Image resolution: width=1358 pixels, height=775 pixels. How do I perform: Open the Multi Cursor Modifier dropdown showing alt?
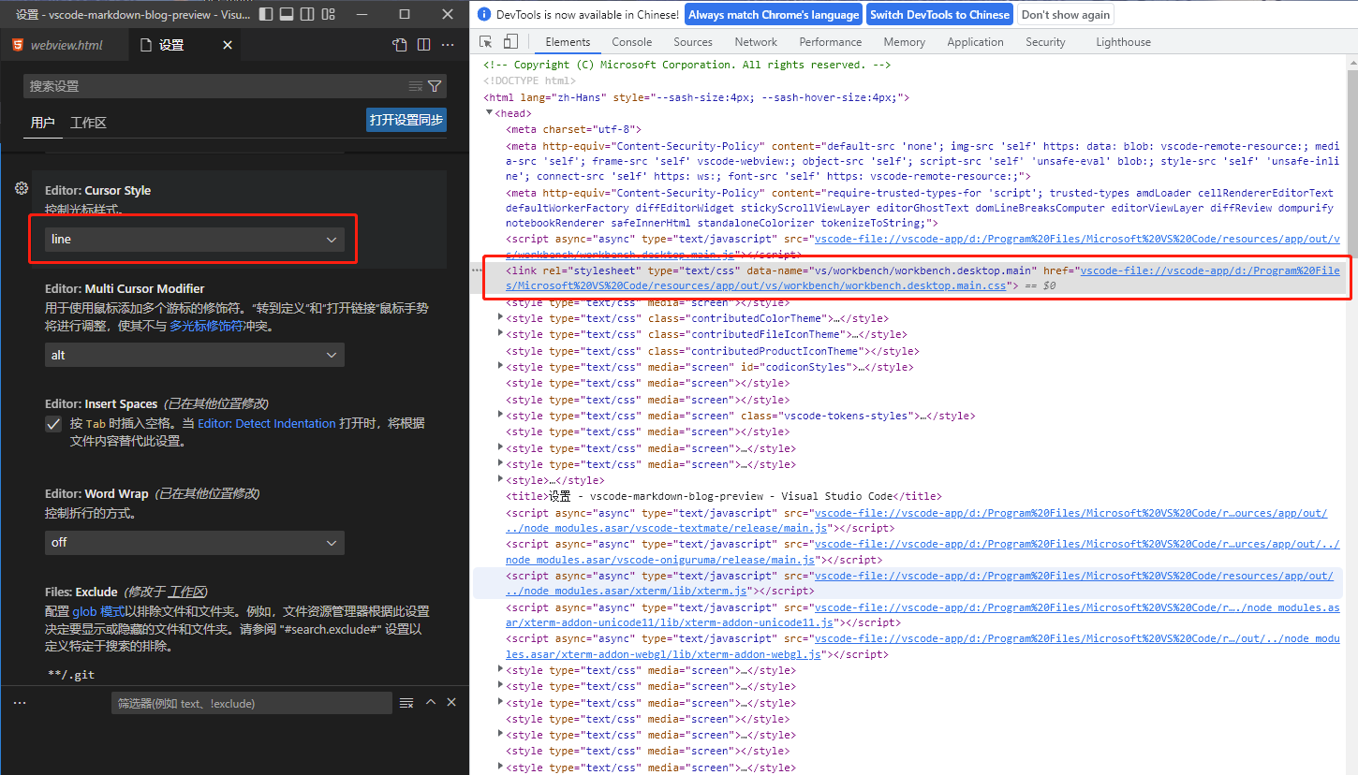coord(192,355)
